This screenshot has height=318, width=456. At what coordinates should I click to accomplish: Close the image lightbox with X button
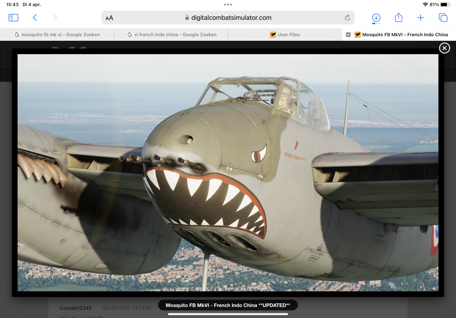(444, 48)
